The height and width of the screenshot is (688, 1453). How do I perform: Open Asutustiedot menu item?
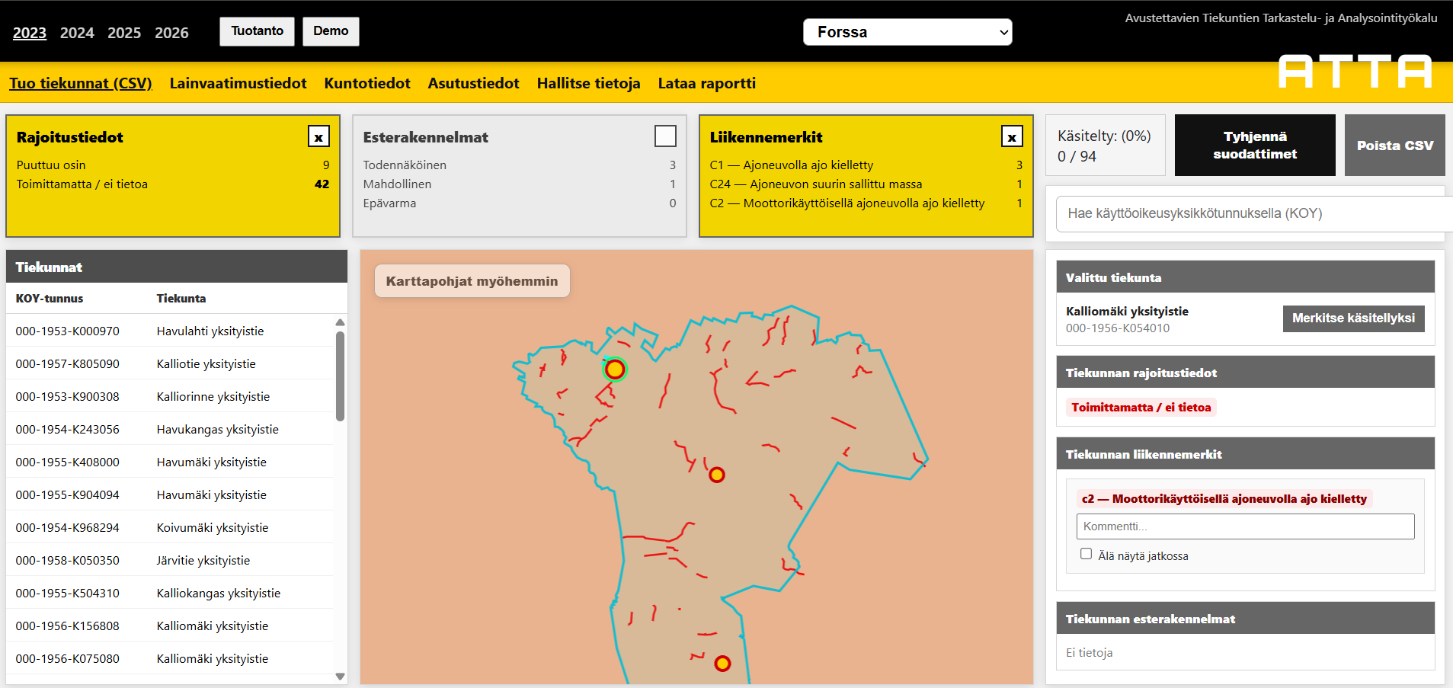pyautogui.click(x=473, y=83)
